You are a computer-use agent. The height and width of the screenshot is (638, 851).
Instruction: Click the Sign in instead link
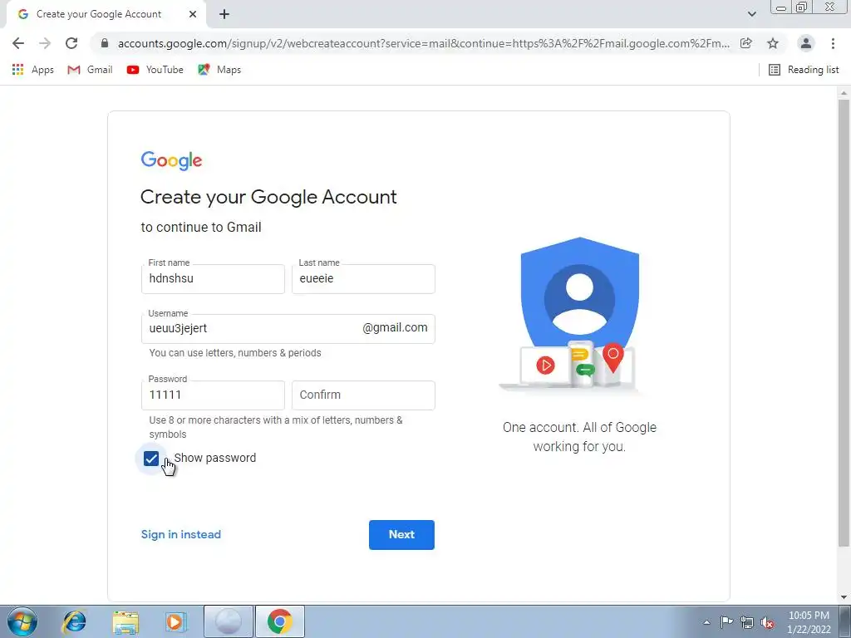(x=180, y=534)
